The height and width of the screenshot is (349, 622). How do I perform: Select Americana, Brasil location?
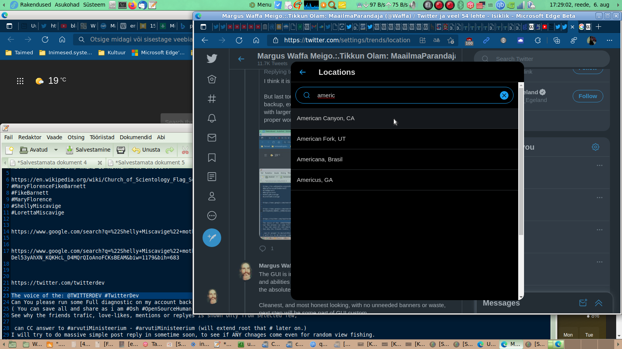(404, 159)
